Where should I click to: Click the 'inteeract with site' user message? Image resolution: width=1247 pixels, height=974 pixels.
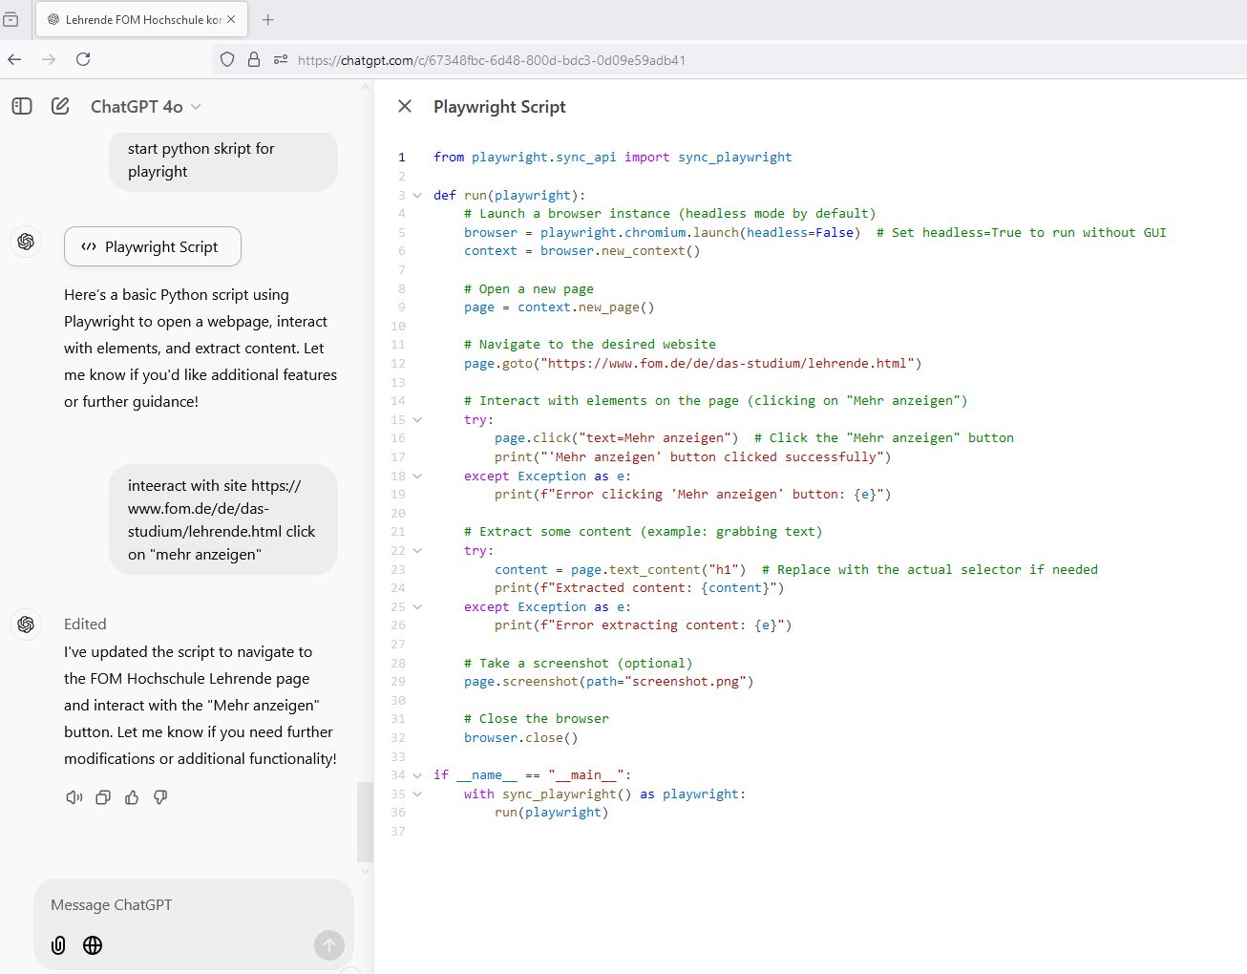(223, 519)
